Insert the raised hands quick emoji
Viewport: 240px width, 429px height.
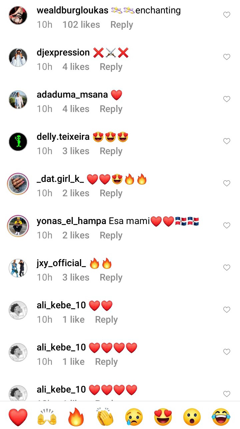47,417
